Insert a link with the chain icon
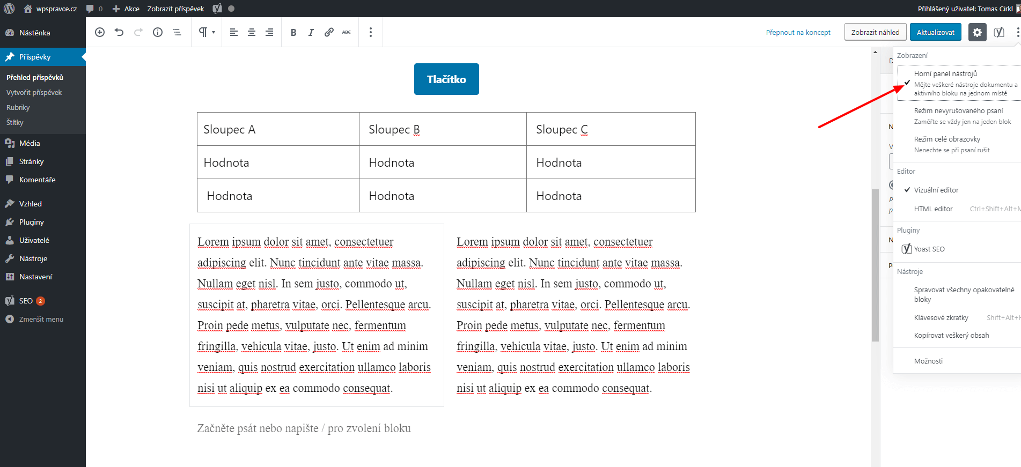 [329, 32]
